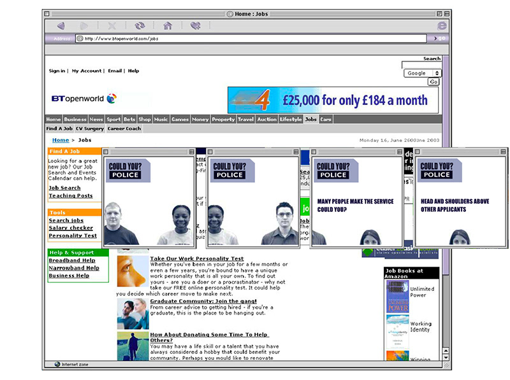
Task: Click the search Go button
Action: pyautogui.click(x=433, y=82)
